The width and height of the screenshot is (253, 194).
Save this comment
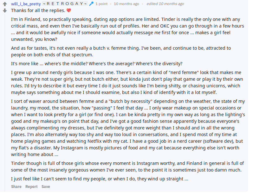[46, 187]
